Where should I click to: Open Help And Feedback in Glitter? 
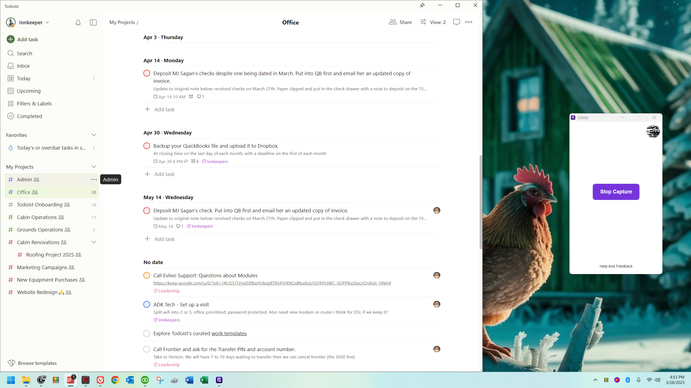tap(616, 266)
